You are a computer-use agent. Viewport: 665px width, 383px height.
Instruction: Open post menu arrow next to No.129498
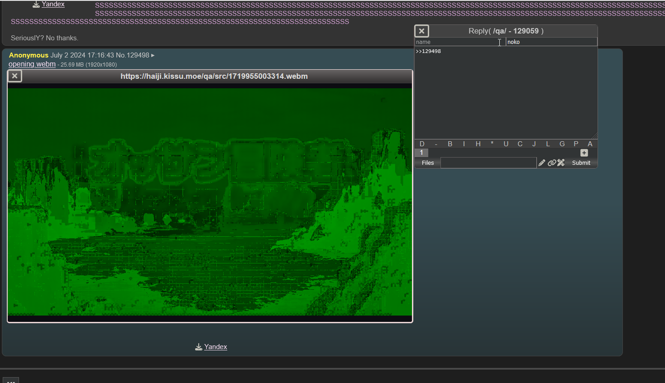click(x=153, y=55)
